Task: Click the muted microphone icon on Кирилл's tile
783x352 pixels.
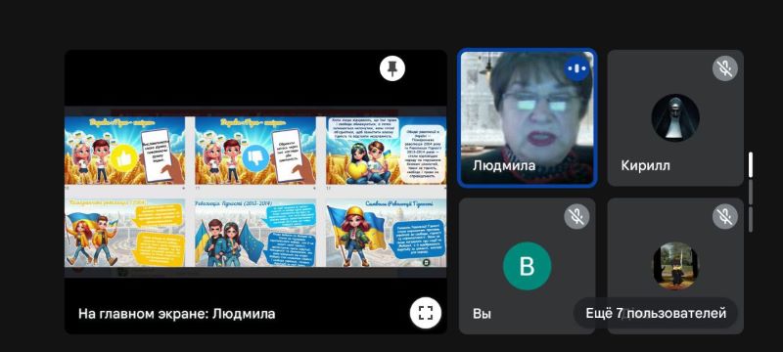Action: (x=725, y=68)
